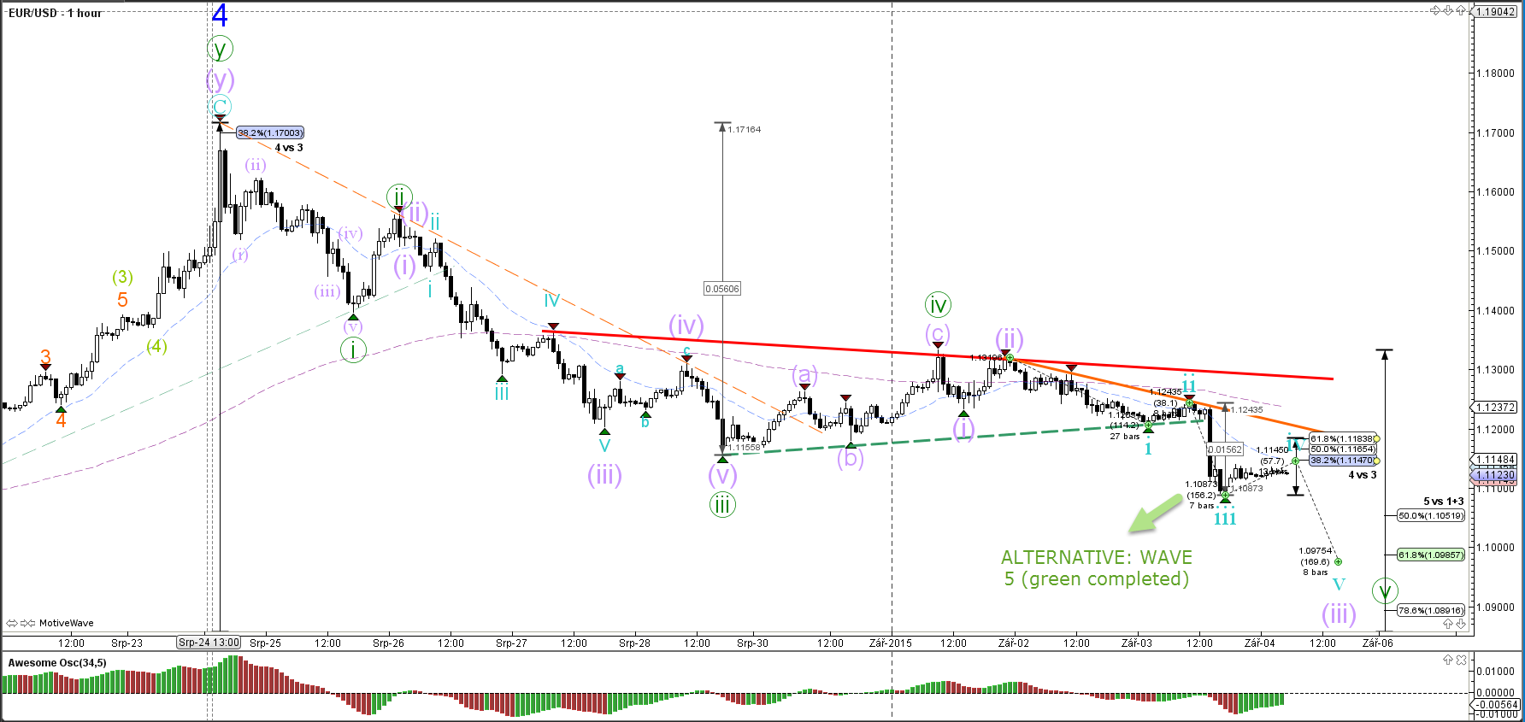Click the double-headed expand arrow beside MotiveWave
The image size is (1525, 722).
12,623
